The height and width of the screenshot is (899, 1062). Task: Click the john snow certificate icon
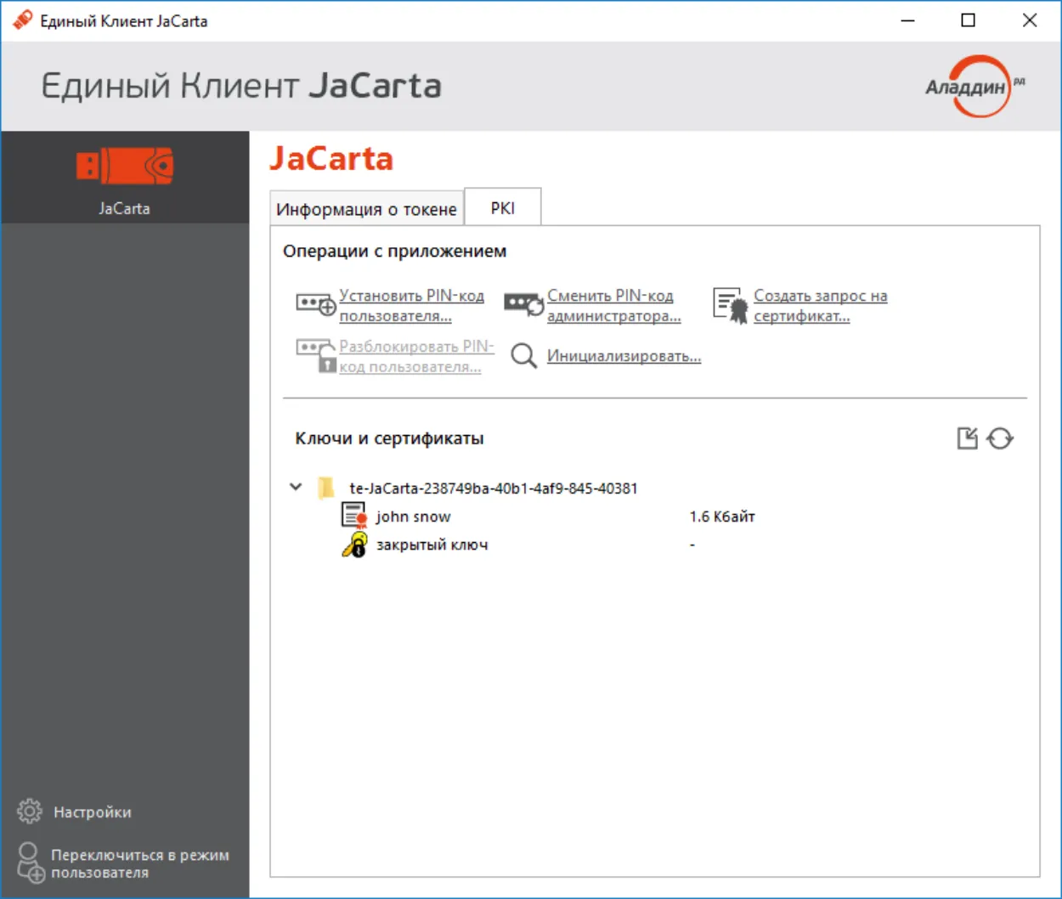point(353,516)
